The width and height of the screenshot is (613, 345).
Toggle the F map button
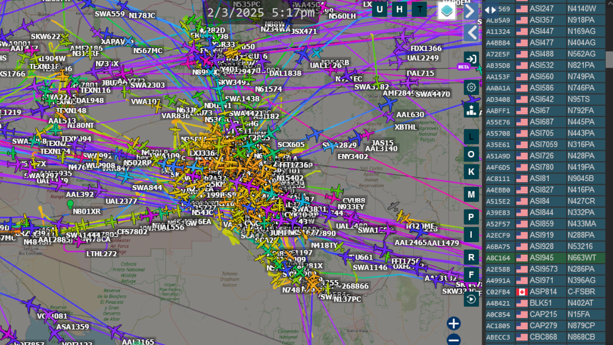(471, 275)
